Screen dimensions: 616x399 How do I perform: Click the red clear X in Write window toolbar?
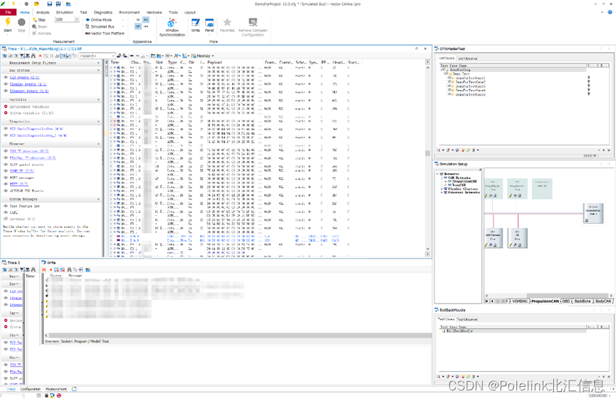(51, 269)
